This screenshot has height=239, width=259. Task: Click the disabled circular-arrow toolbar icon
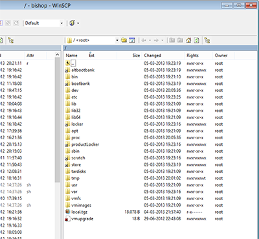(16, 23)
